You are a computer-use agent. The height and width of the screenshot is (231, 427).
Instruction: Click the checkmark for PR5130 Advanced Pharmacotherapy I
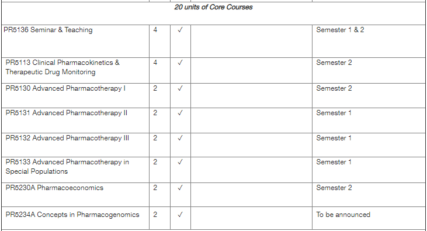click(180, 88)
